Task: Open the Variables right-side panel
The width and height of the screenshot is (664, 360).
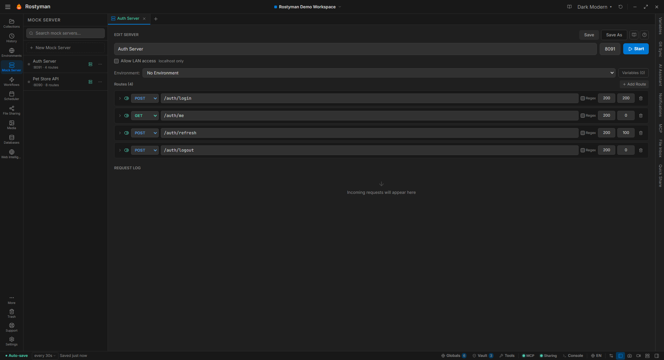Action: pyautogui.click(x=660, y=26)
